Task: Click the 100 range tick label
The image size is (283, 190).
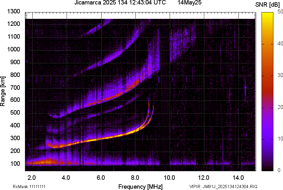Action: [x=15, y=163]
